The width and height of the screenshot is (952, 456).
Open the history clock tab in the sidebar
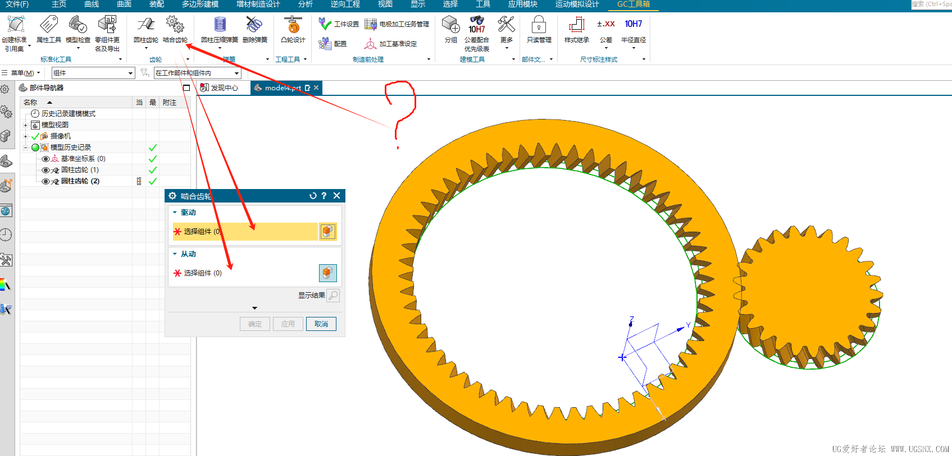6,235
